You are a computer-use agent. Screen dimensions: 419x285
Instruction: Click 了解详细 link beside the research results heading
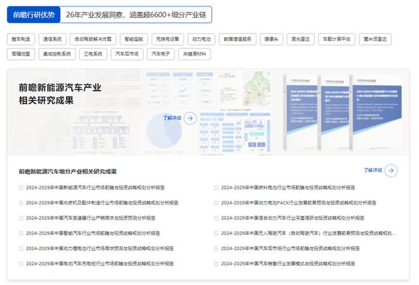[373, 170]
